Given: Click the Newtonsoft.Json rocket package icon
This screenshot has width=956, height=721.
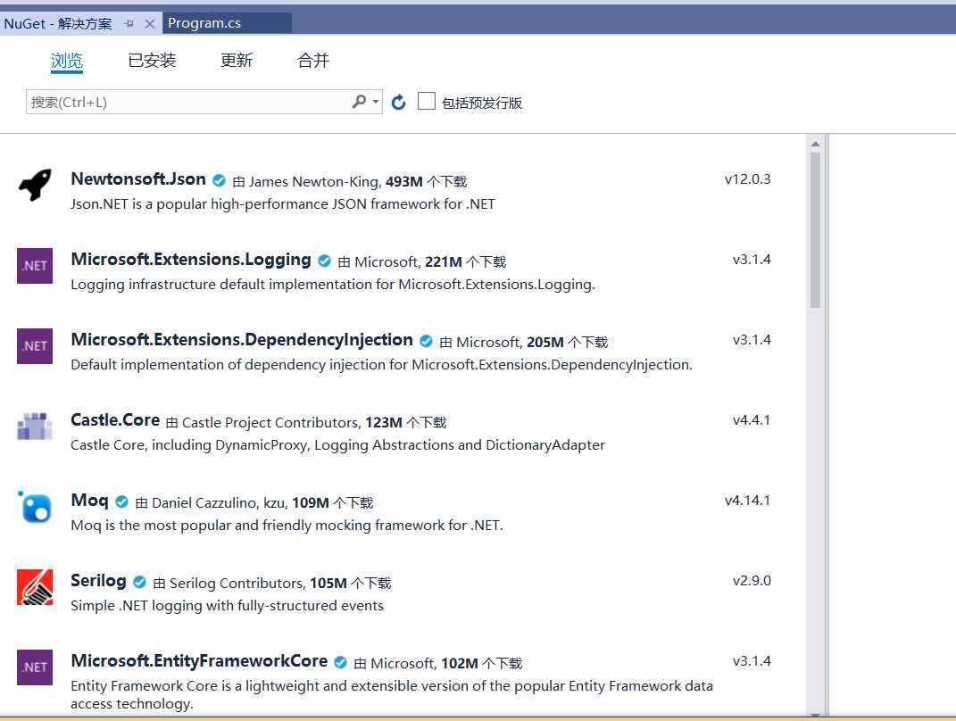Looking at the screenshot, I should [x=35, y=185].
